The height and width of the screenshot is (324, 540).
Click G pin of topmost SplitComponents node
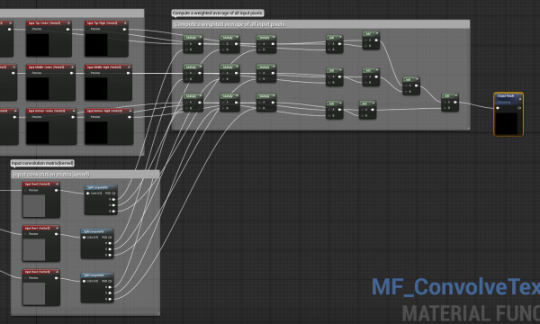pos(113,205)
